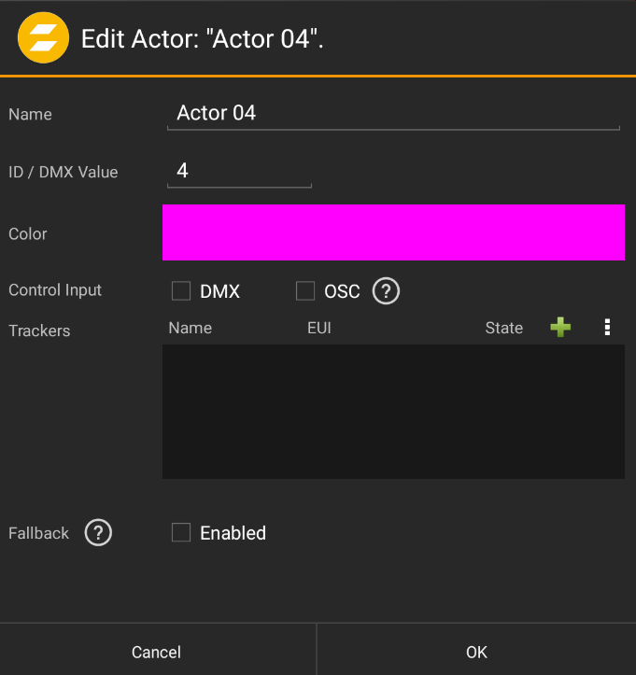
Task: Click the Control Input label
Action: 55,290
